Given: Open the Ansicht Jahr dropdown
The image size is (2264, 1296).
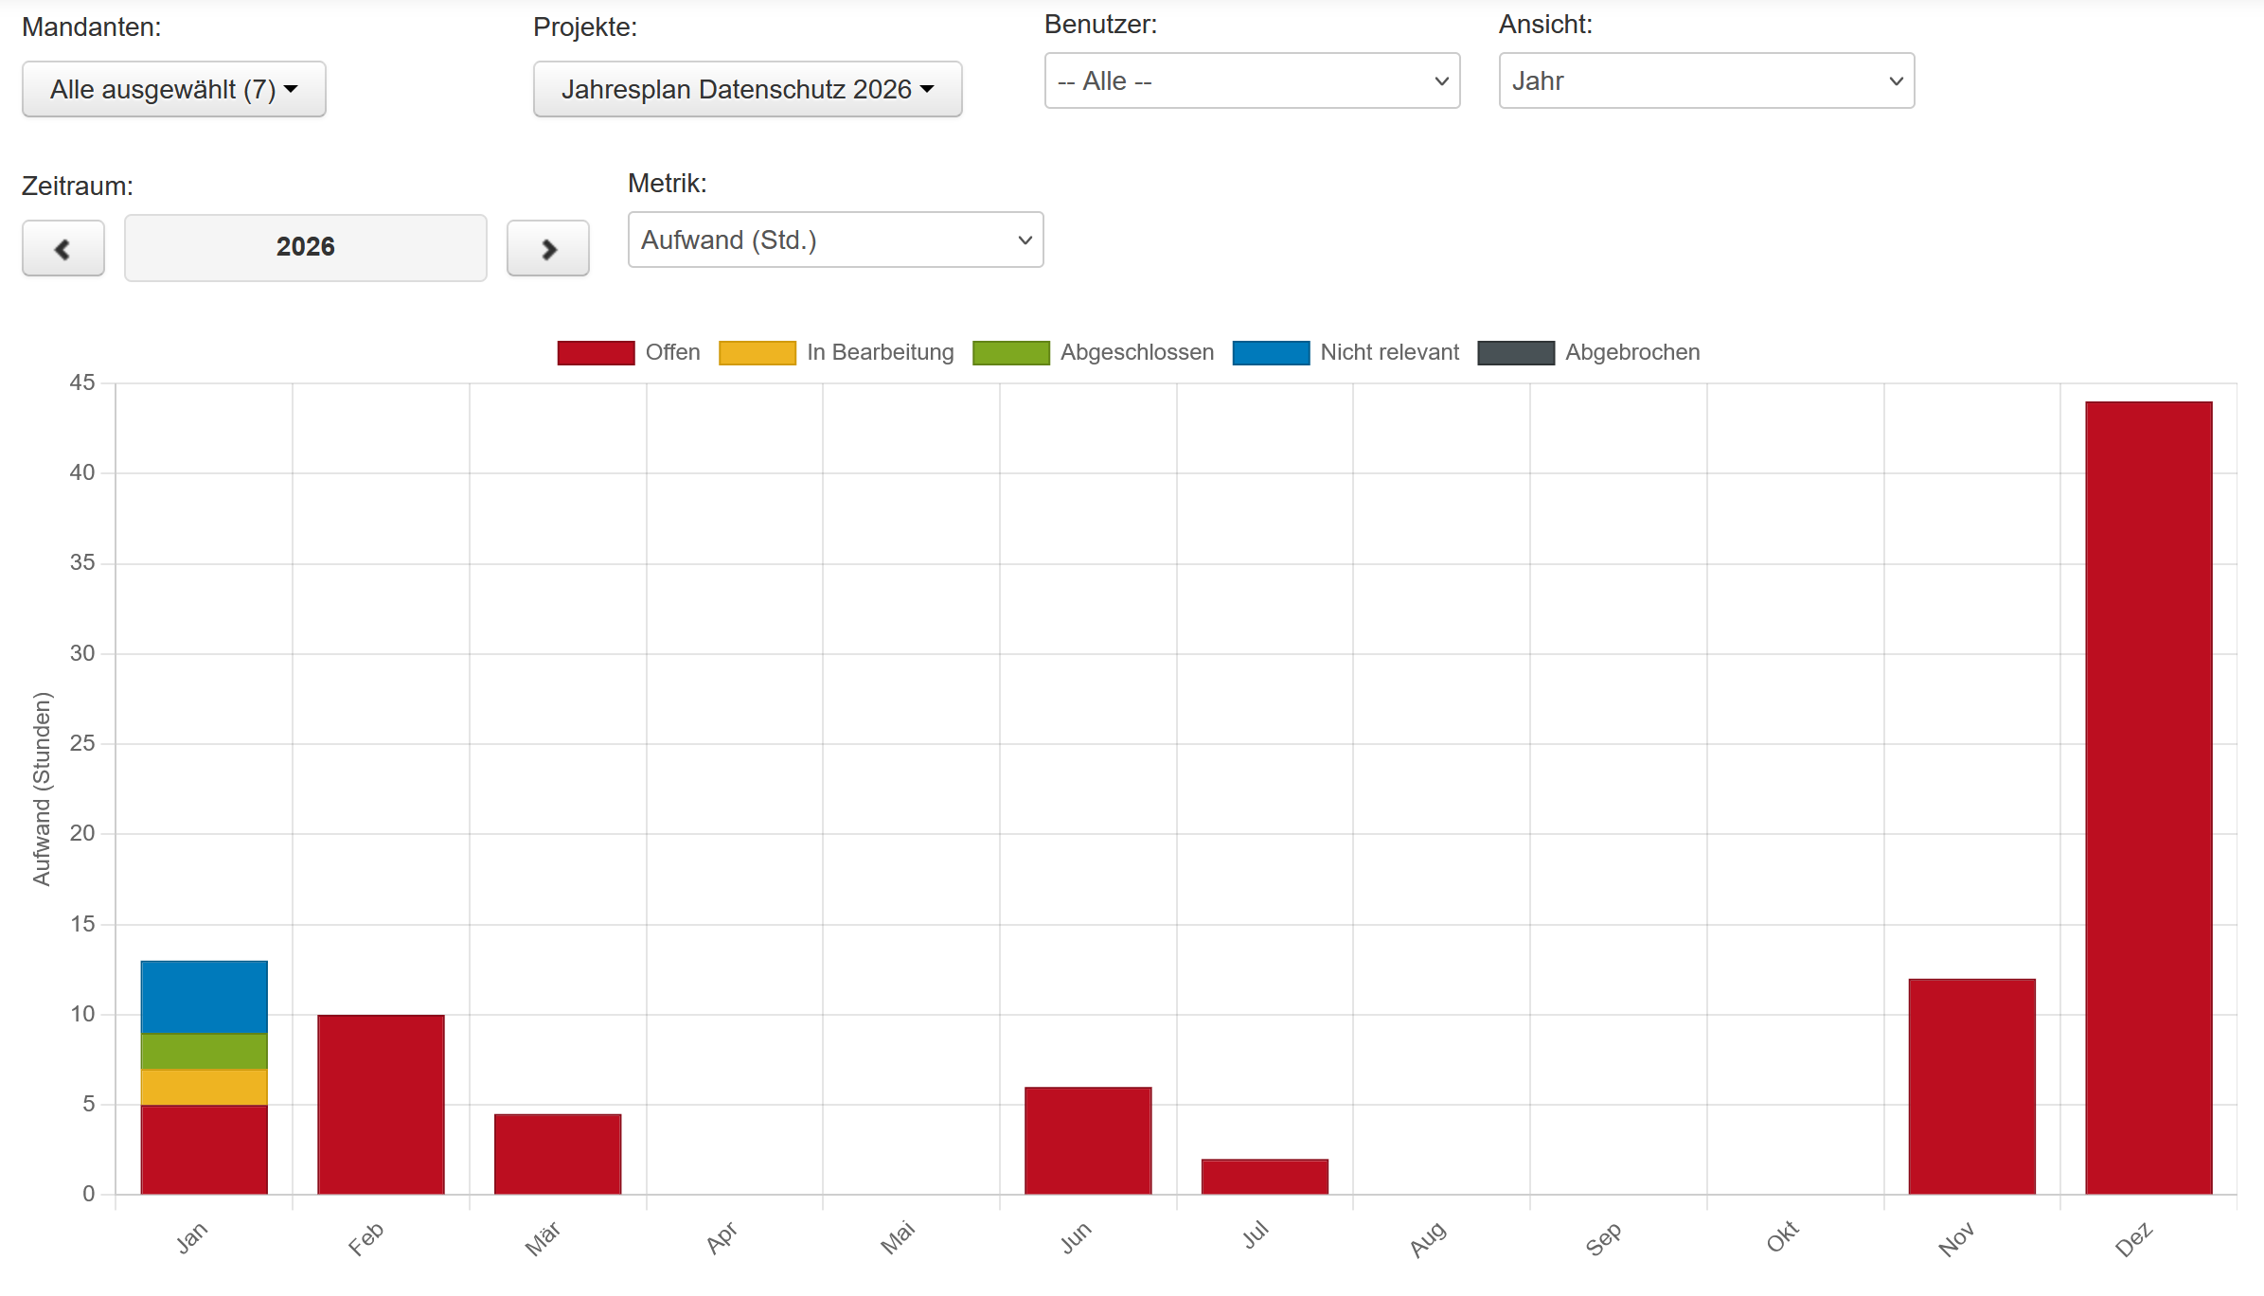Looking at the screenshot, I should click(x=1705, y=81).
